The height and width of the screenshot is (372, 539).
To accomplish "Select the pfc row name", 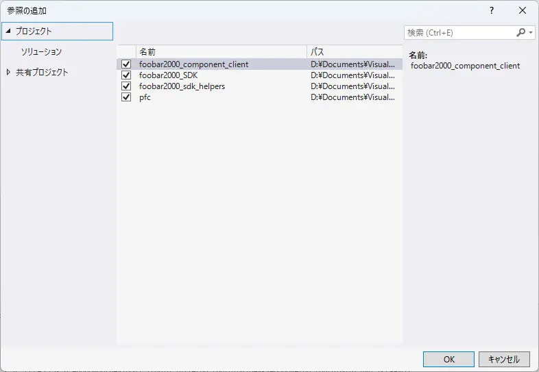I will tap(145, 97).
